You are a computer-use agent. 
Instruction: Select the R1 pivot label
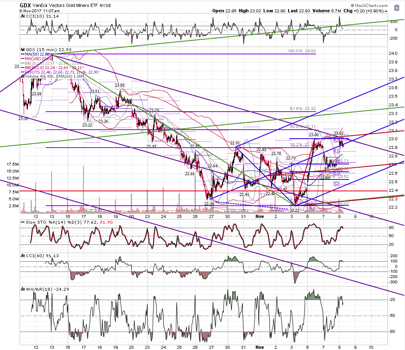click(x=336, y=151)
